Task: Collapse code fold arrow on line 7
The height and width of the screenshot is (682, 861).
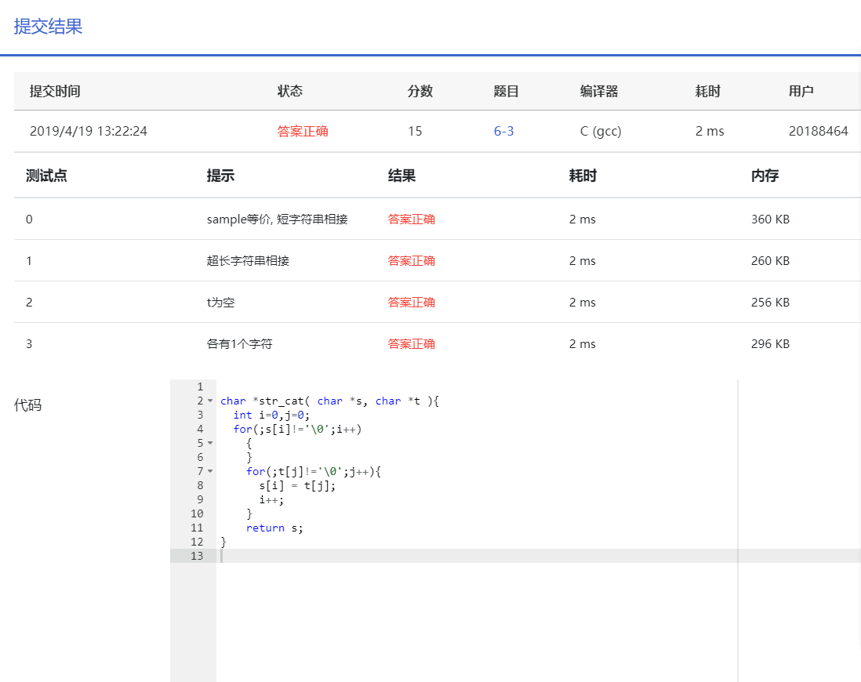Action: (x=209, y=471)
